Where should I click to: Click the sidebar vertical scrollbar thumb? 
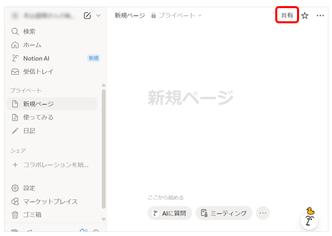(103, 149)
